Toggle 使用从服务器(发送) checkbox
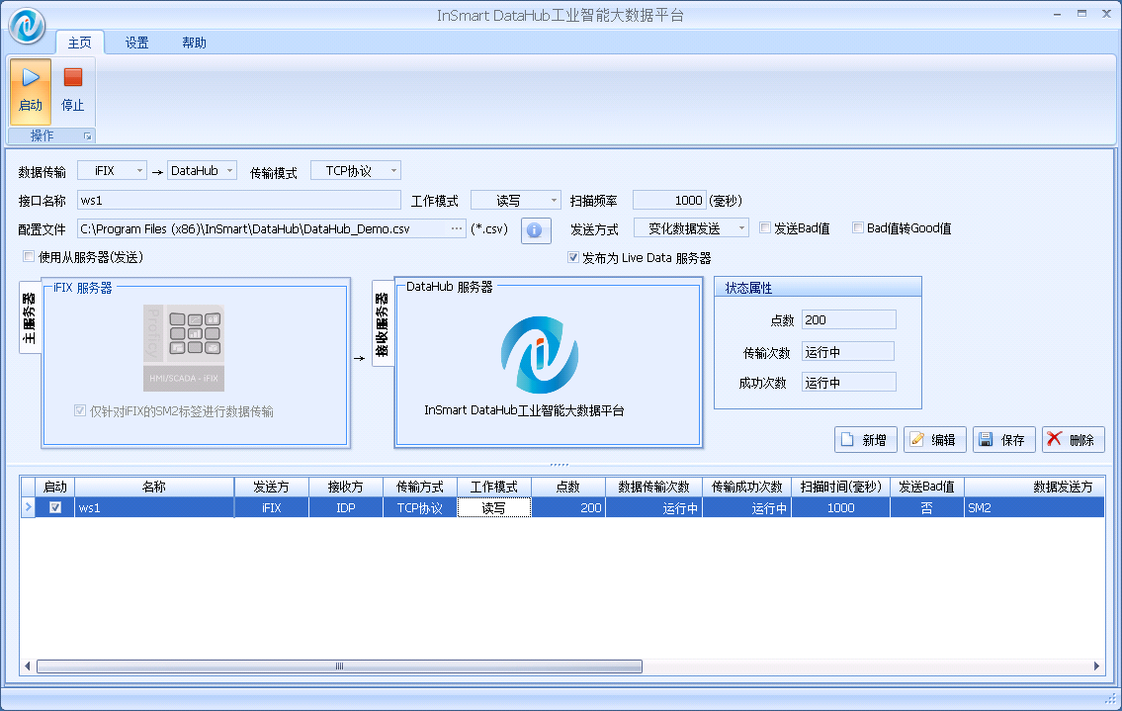The width and height of the screenshot is (1122, 711). (x=29, y=256)
